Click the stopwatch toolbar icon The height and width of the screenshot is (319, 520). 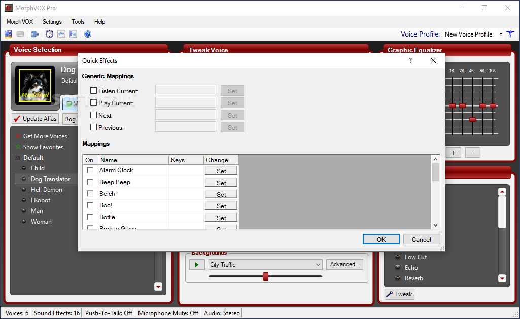(x=49, y=34)
